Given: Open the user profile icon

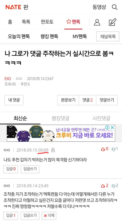Looking at the screenshot, I should tap(97, 22).
